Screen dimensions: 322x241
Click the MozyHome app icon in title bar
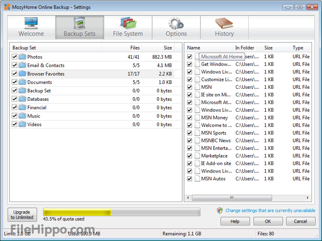click(x=7, y=7)
